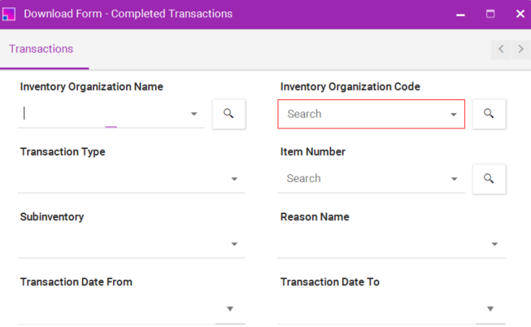Click the 'Transaction Type' label
This screenshot has width=531, height=327.
coord(63,152)
